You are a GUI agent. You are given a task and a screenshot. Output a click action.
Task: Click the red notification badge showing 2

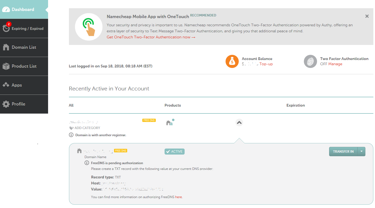tap(9, 24)
